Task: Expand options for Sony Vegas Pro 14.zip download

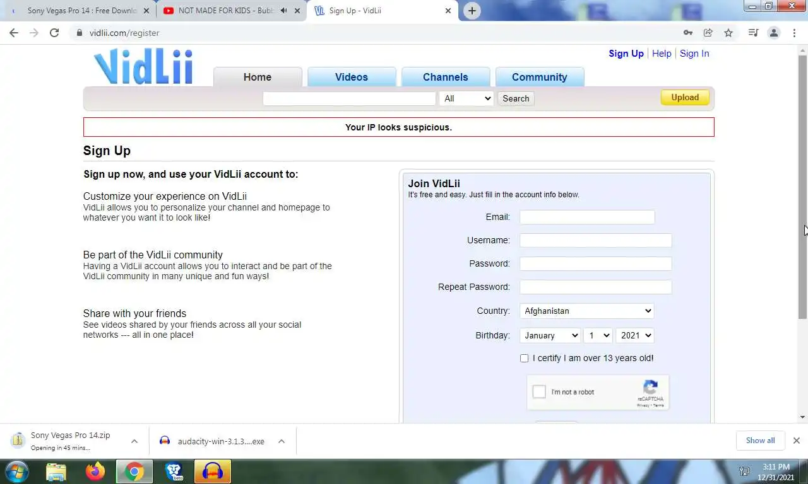Action: pos(134,441)
